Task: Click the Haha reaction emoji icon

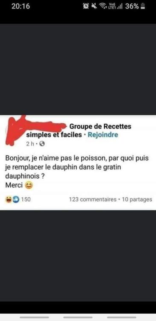Action: 9,199
